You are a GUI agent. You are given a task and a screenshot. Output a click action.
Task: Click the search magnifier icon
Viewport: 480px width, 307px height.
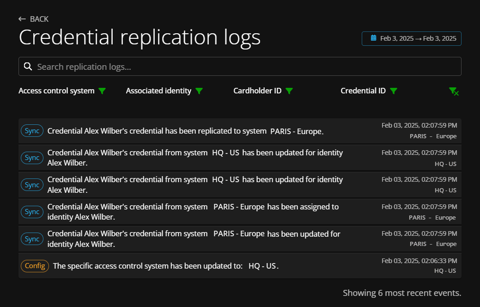(28, 67)
